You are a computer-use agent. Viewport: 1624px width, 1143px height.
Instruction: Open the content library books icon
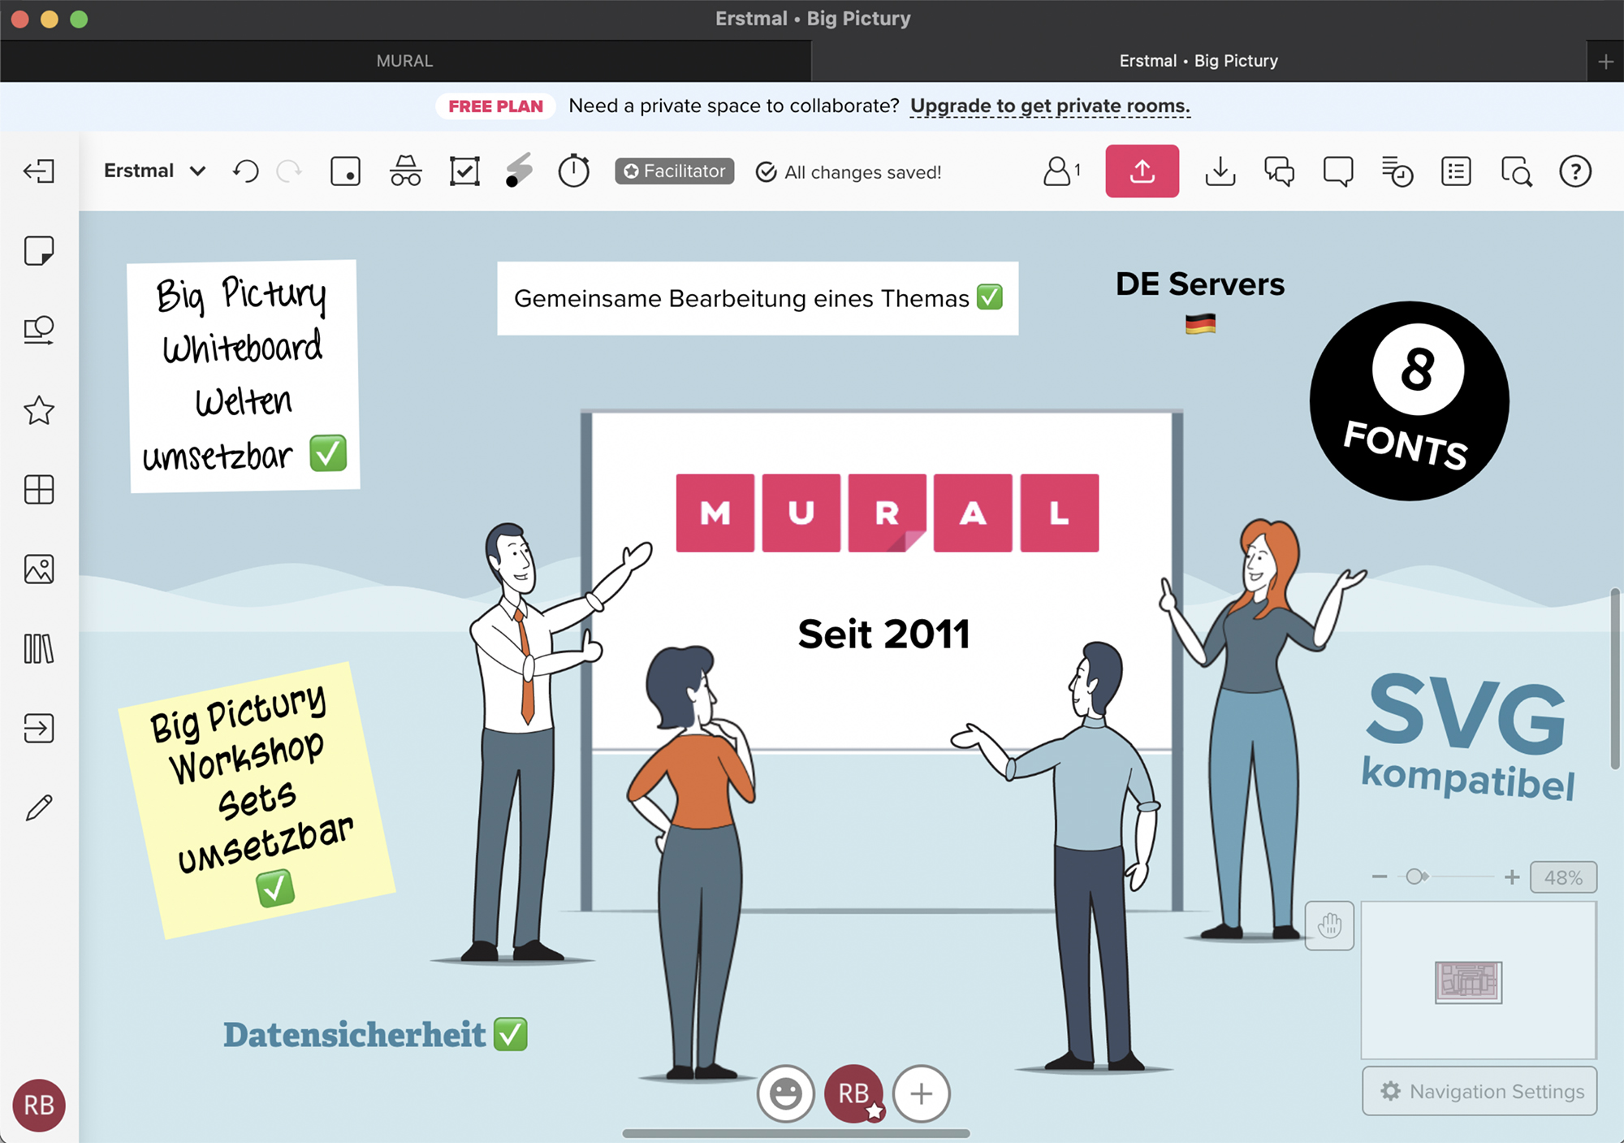(39, 649)
